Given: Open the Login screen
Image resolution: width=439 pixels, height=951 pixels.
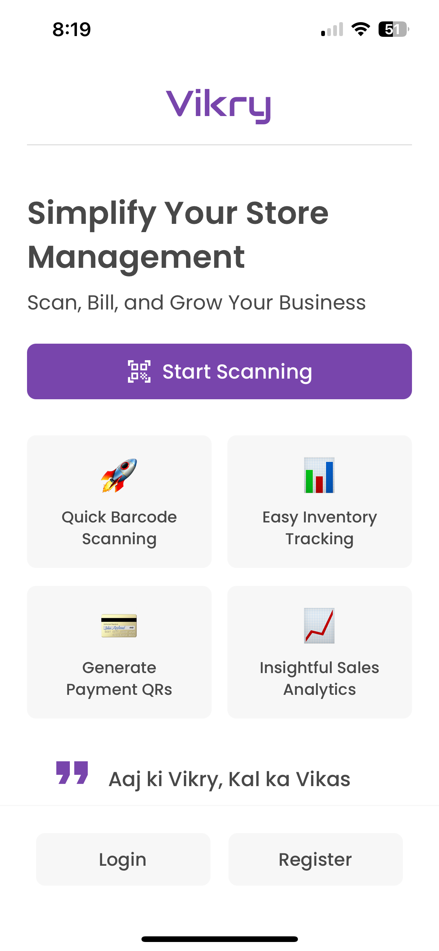Looking at the screenshot, I should [x=123, y=859].
